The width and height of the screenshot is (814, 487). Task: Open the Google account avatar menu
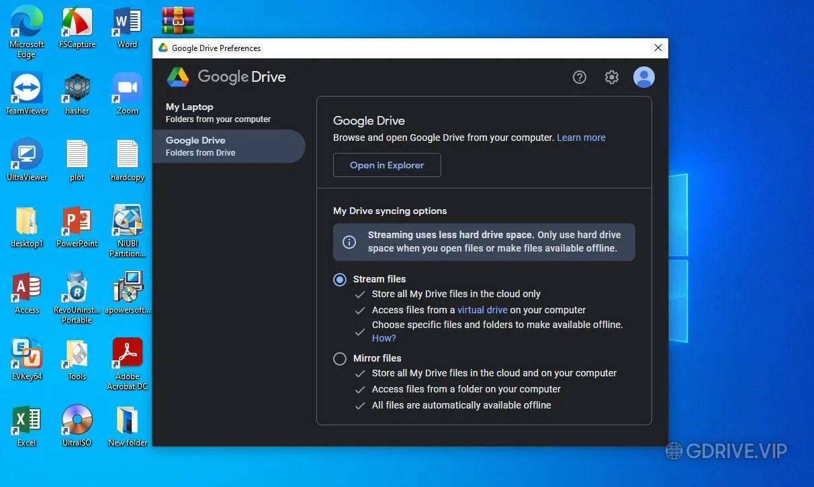coord(643,77)
